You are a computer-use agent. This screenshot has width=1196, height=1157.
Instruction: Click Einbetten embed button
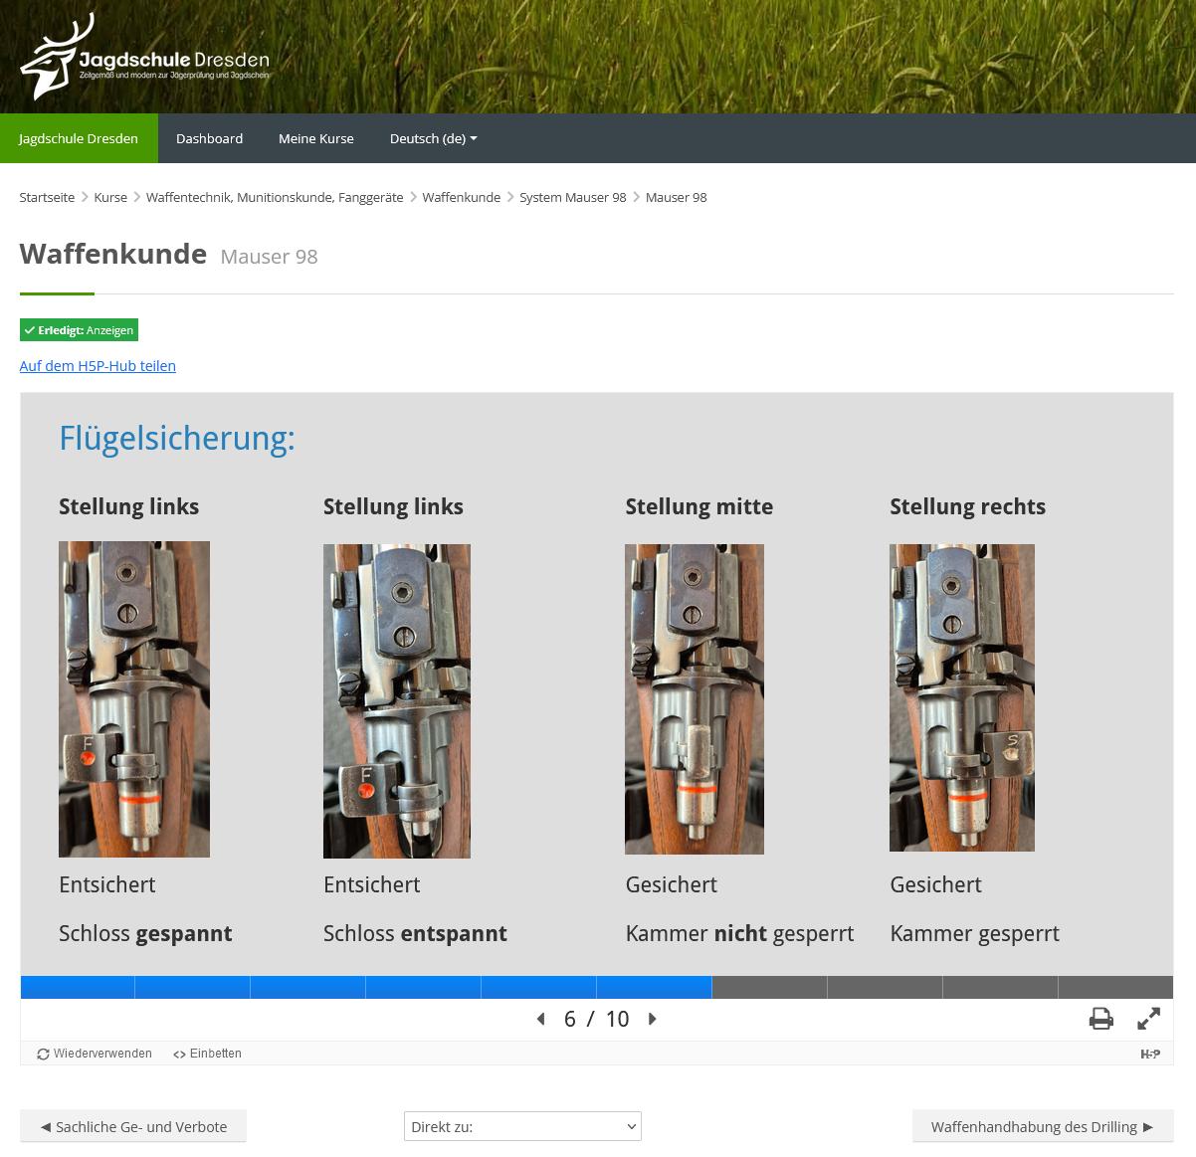click(207, 1054)
